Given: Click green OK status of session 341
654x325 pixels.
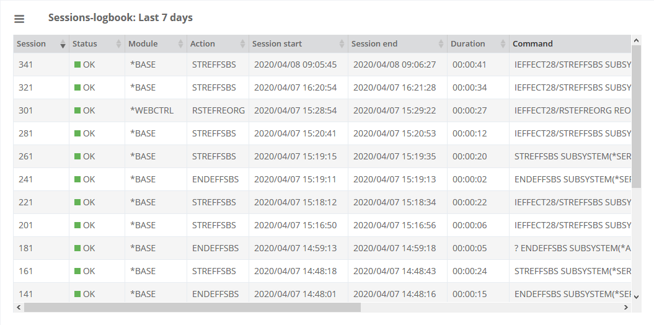Looking at the screenshot, I should point(84,65).
